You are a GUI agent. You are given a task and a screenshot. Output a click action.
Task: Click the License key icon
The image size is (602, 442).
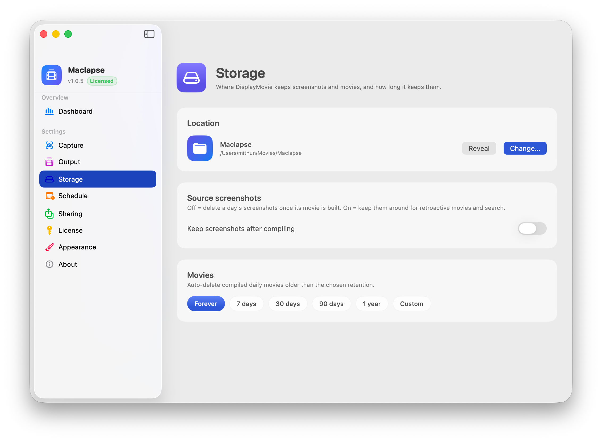click(x=49, y=230)
